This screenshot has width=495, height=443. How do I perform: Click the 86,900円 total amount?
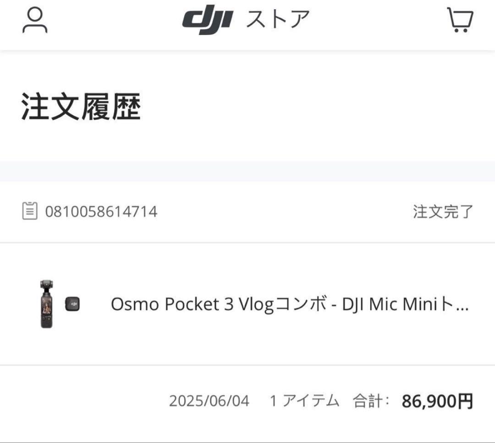click(x=438, y=400)
